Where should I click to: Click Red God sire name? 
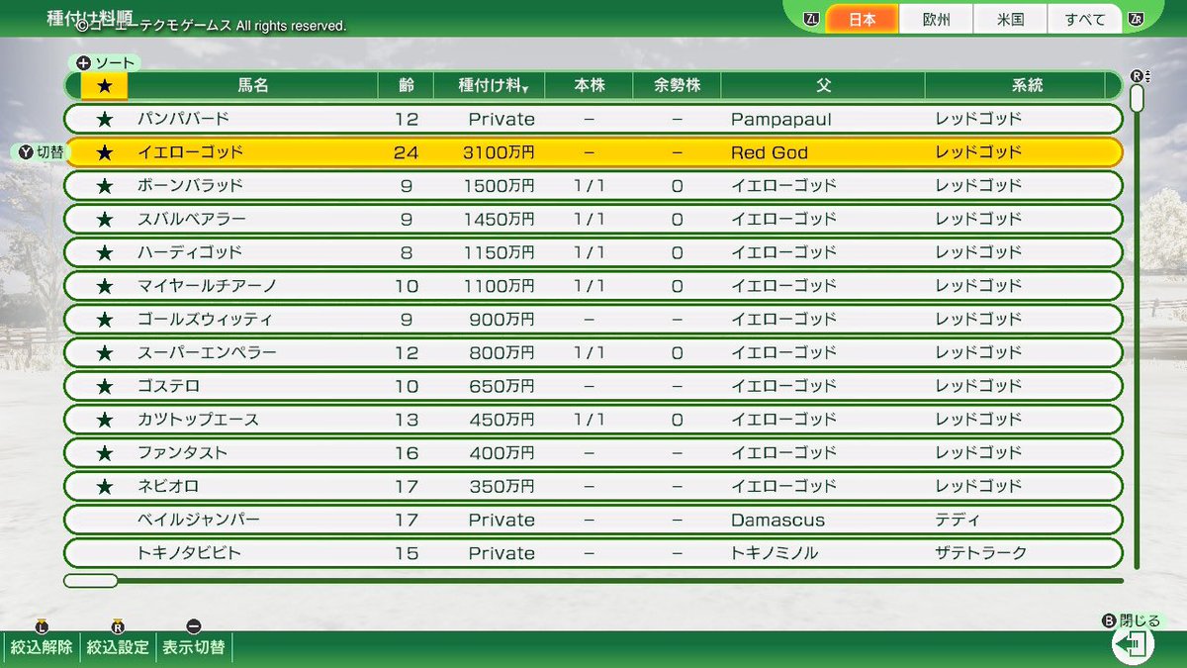tap(770, 152)
